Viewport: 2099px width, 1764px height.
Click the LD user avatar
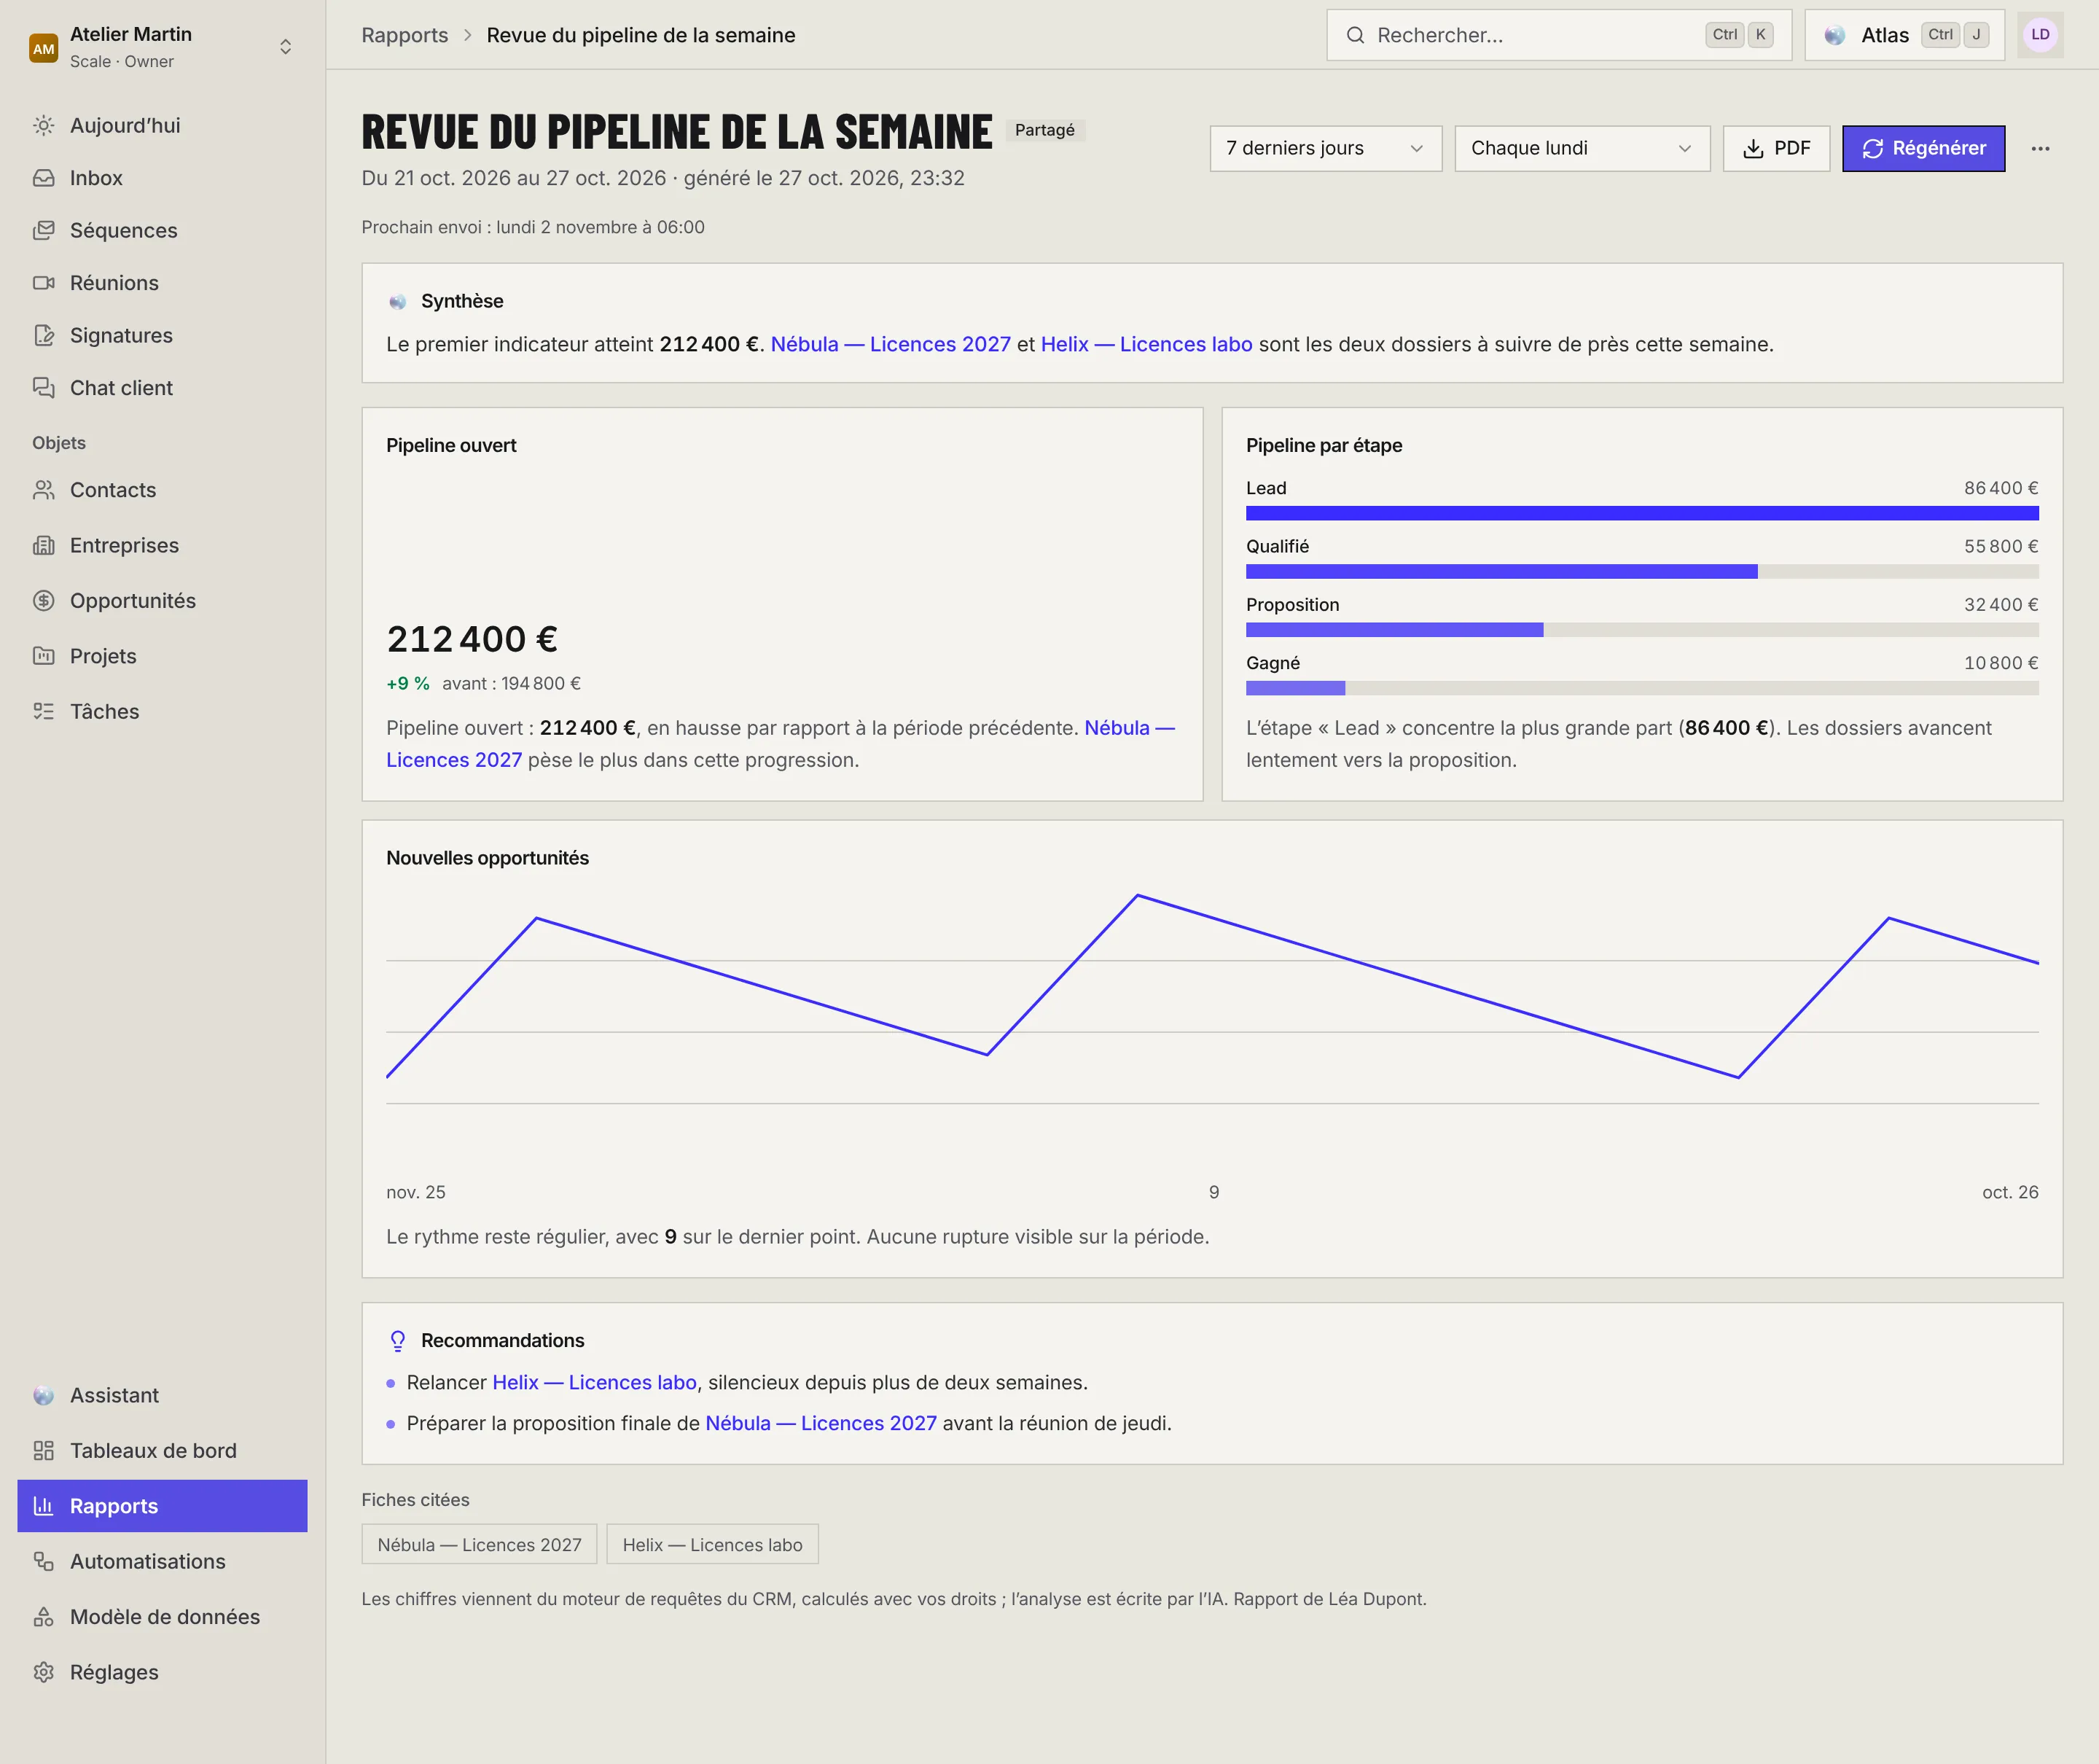(2040, 35)
